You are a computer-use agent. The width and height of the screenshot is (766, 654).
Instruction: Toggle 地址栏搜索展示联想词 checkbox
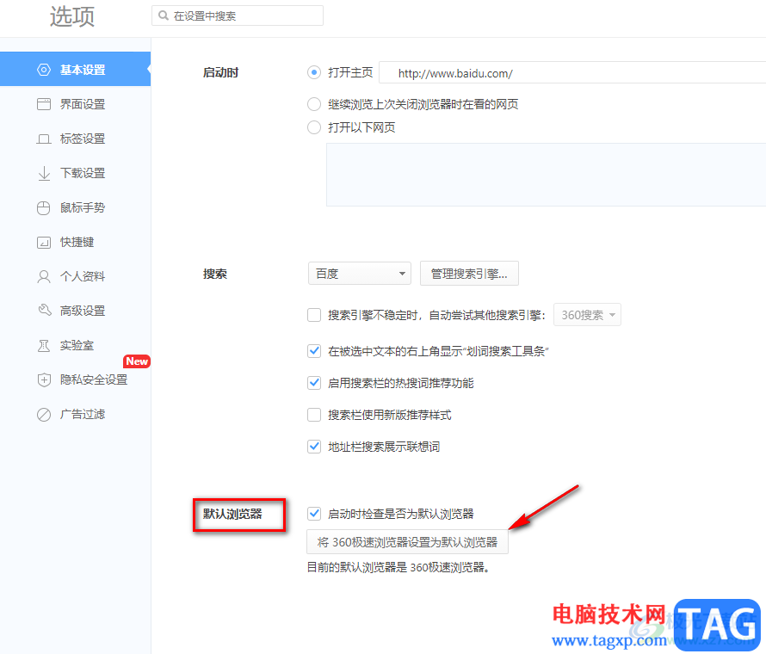point(313,447)
